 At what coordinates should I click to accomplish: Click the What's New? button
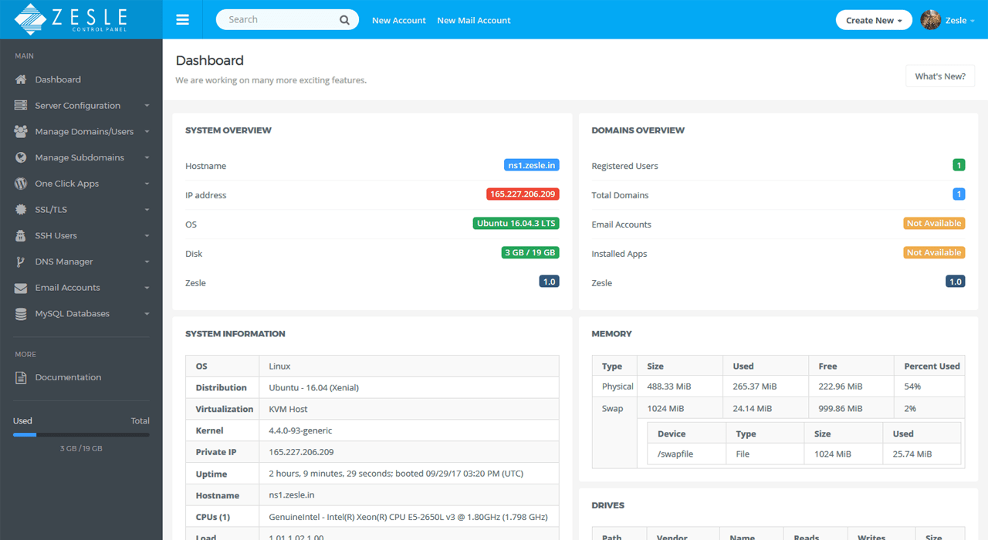[940, 76]
